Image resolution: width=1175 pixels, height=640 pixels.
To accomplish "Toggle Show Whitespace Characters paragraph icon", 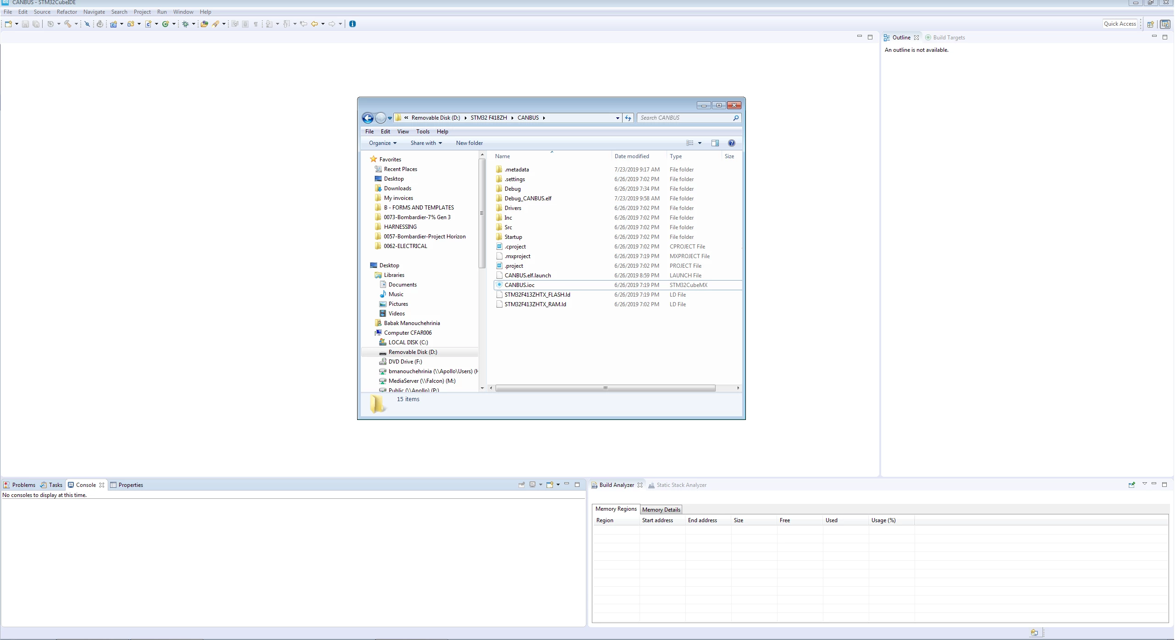I will click(x=256, y=24).
